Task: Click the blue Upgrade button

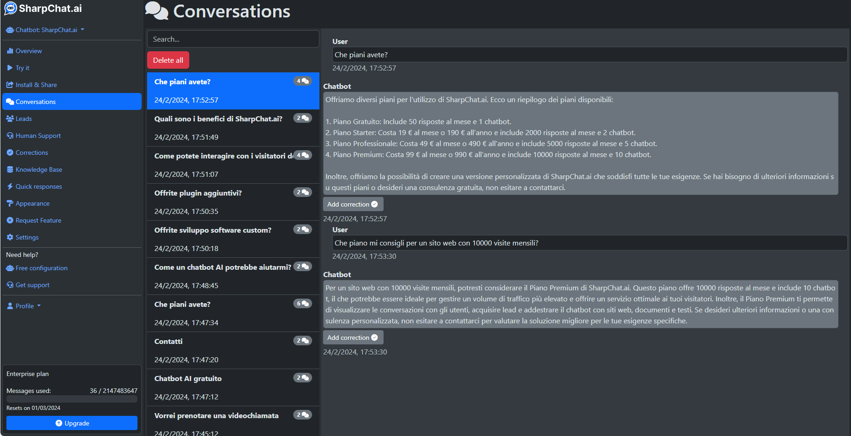Action: point(72,423)
